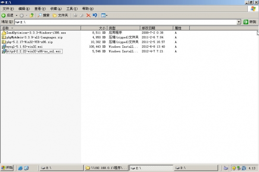Click the Forward navigation arrow
The image size is (259, 172).
pyautogui.click(x=22, y=16)
